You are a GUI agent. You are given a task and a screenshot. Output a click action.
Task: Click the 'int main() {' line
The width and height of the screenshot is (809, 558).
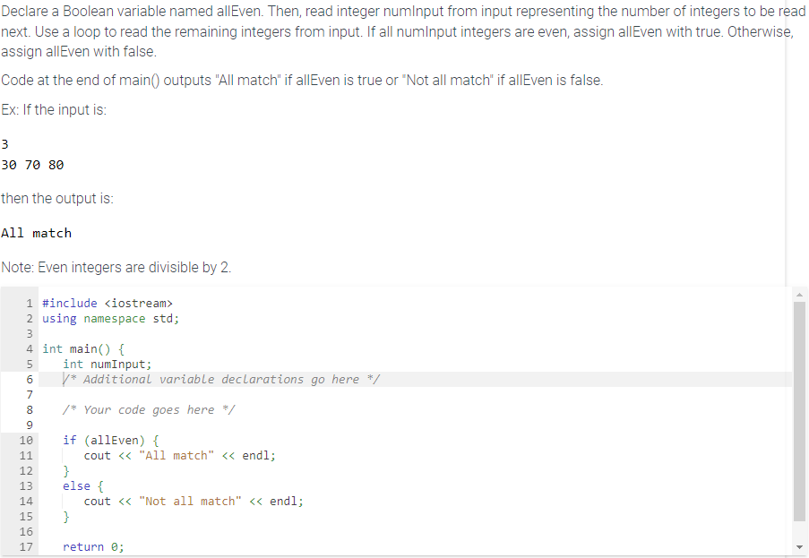tap(84, 348)
